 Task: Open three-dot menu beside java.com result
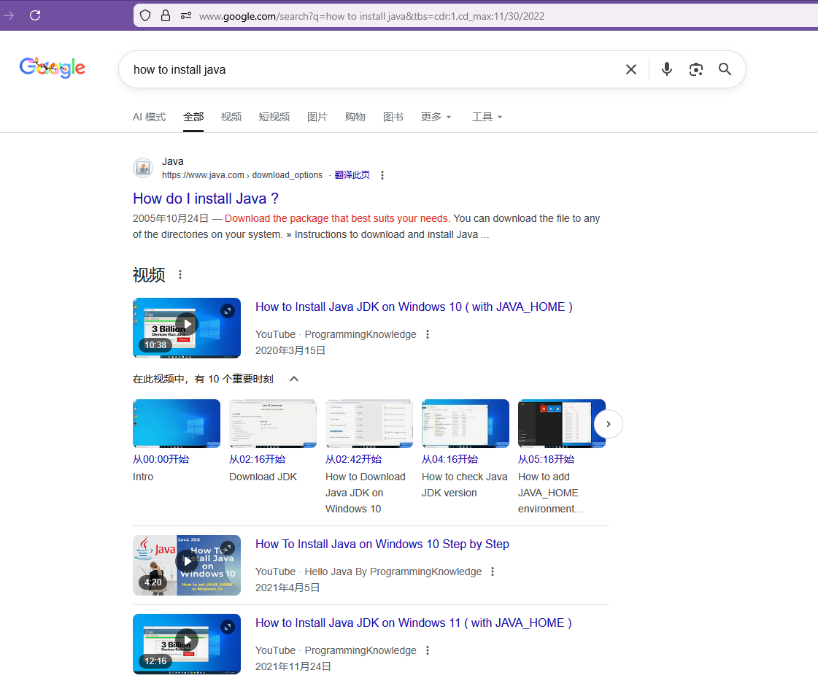[x=382, y=175]
